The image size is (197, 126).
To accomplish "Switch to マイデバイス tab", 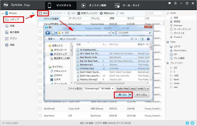I will pos(61,5).
